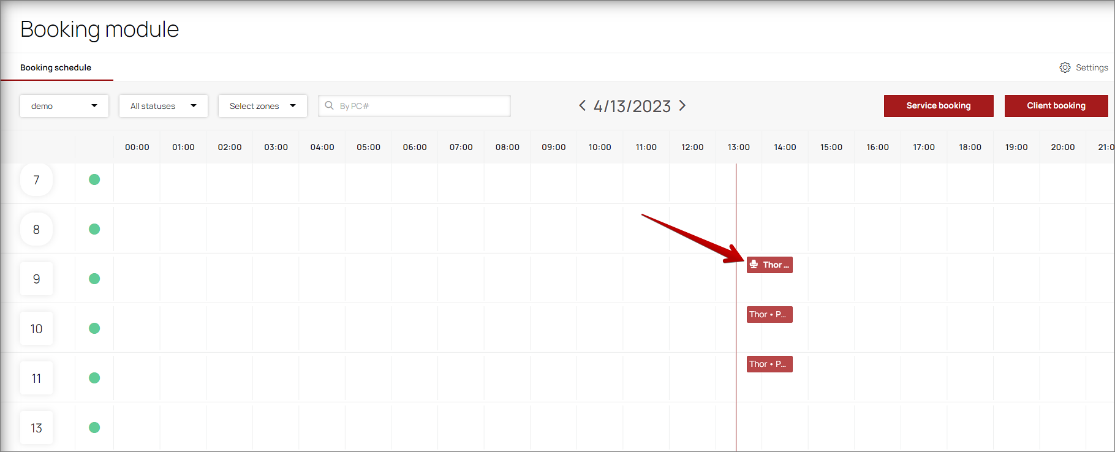Viewport: 1115px width, 452px height.
Task: Open the Thor booking on PC 11
Action: click(769, 364)
